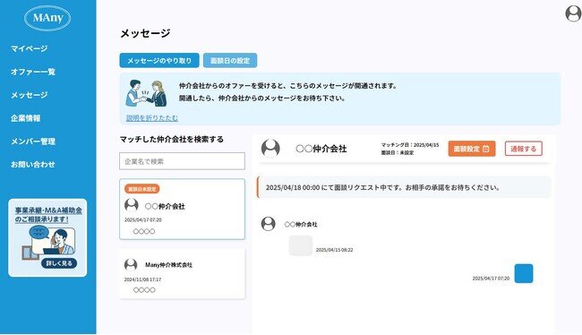Open メンバー管理 from sidebar menu
The height and width of the screenshot is (335, 582).
pyautogui.click(x=33, y=142)
